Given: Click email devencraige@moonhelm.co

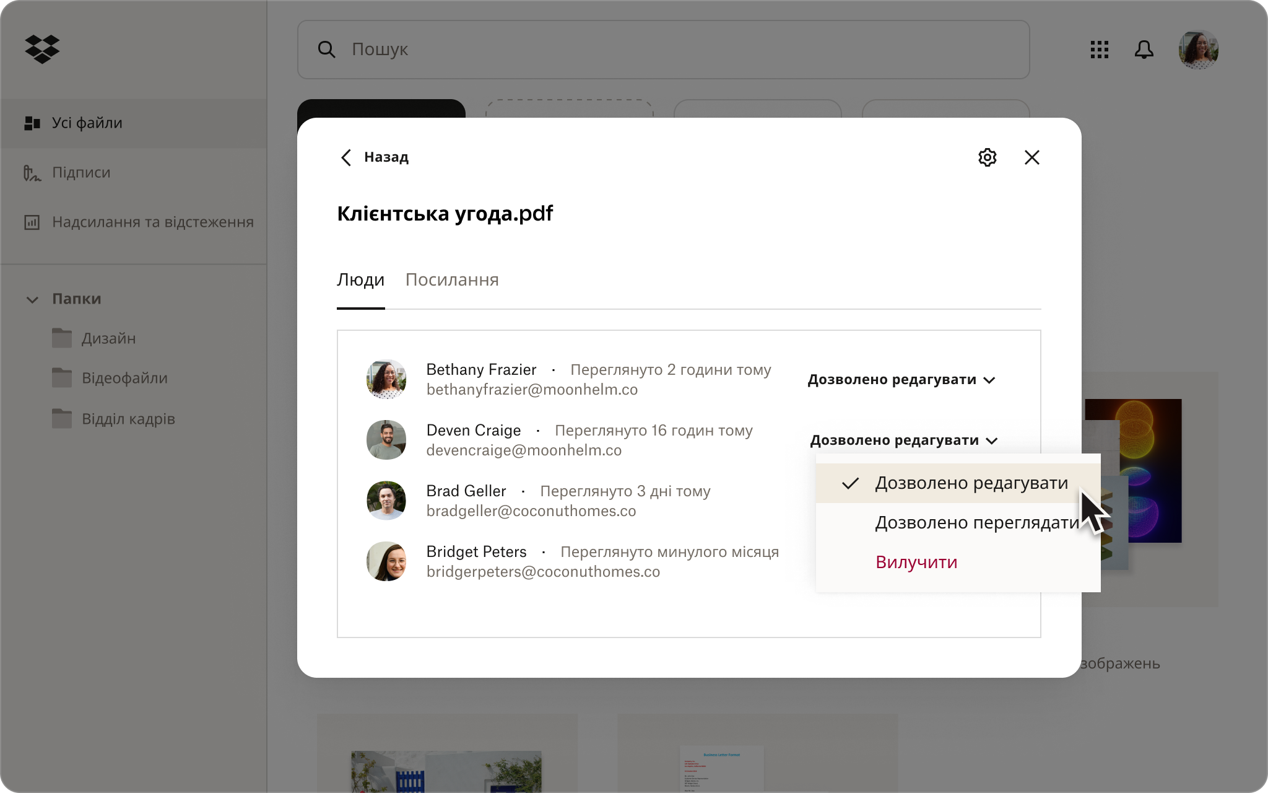Looking at the screenshot, I should [524, 450].
